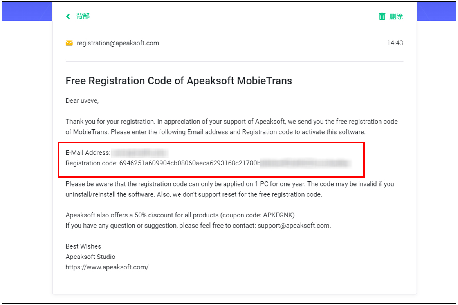Click the green back chevron arrow
The height and width of the screenshot is (305, 458).
click(68, 16)
